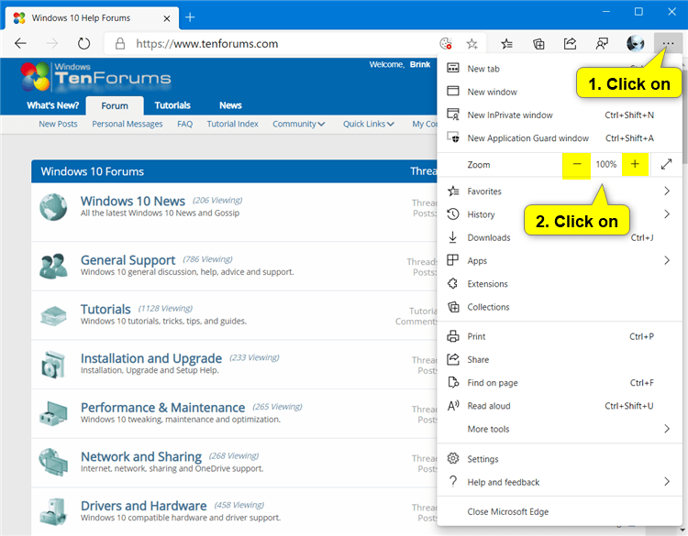Click the Windows 10 News globe icon
The image size is (688, 536).
(x=53, y=207)
